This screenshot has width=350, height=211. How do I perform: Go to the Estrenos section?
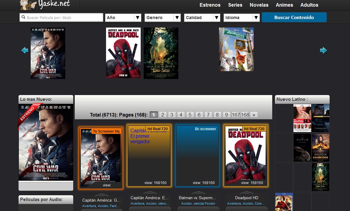210,5
